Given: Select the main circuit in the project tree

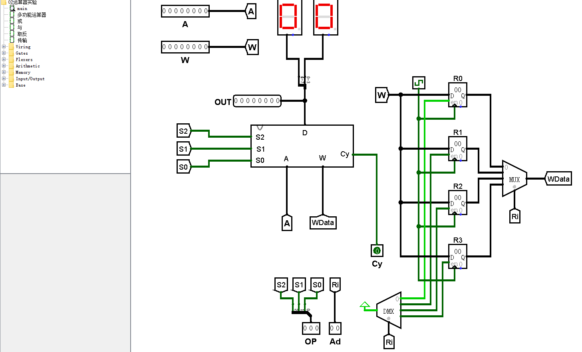Looking at the screenshot, I should coord(22,8).
